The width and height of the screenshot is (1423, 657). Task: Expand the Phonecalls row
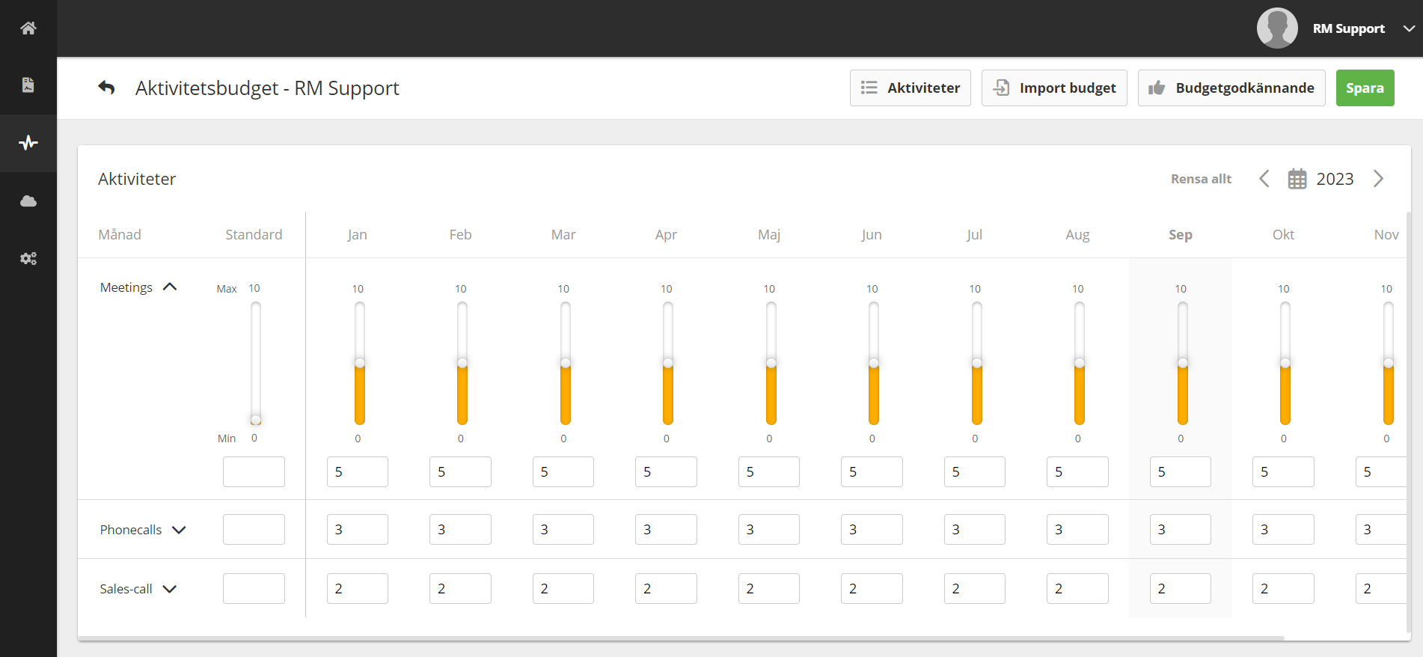tap(179, 530)
